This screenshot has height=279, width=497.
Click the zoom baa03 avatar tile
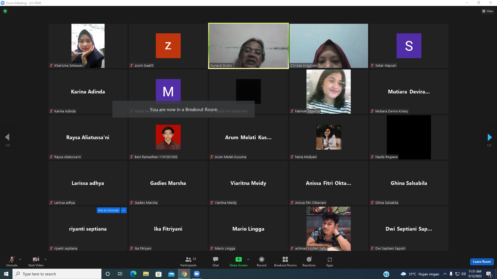[168, 46]
